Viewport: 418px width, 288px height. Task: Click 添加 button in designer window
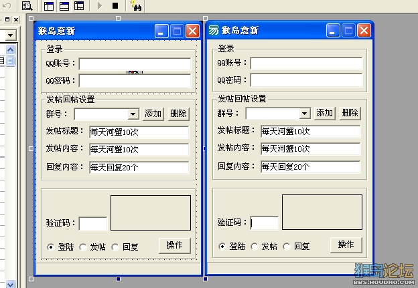(x=153, y=114)
